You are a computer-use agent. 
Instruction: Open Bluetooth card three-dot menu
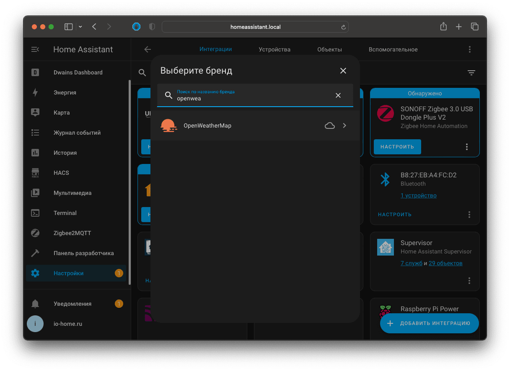(x=469, y=215)
